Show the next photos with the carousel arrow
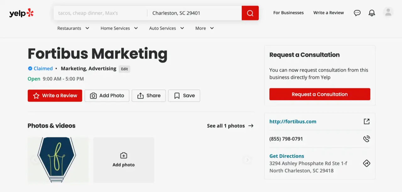The width and height of the screenshot is (402, 192). click(x=247, y=160)
